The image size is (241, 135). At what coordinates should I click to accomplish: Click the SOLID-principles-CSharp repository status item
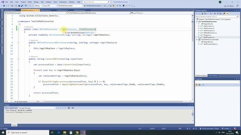click(x=210, y=129)
